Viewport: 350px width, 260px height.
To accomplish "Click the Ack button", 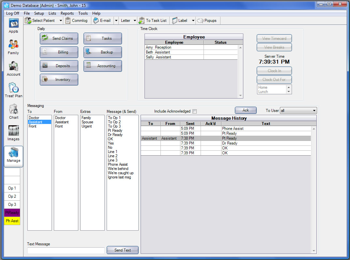I will pos(246,110).
